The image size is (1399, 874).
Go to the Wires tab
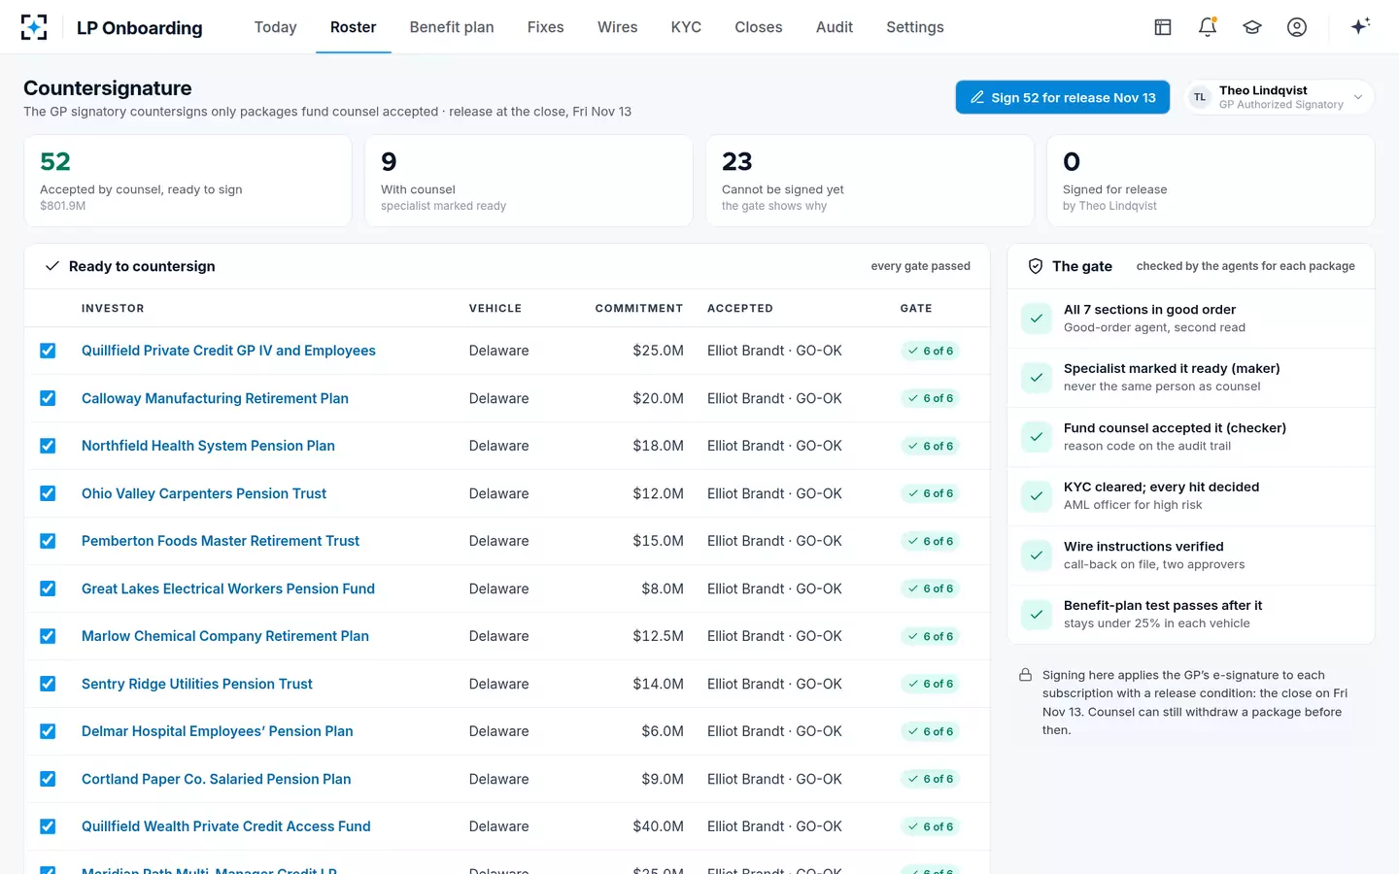tap(618, 27)
